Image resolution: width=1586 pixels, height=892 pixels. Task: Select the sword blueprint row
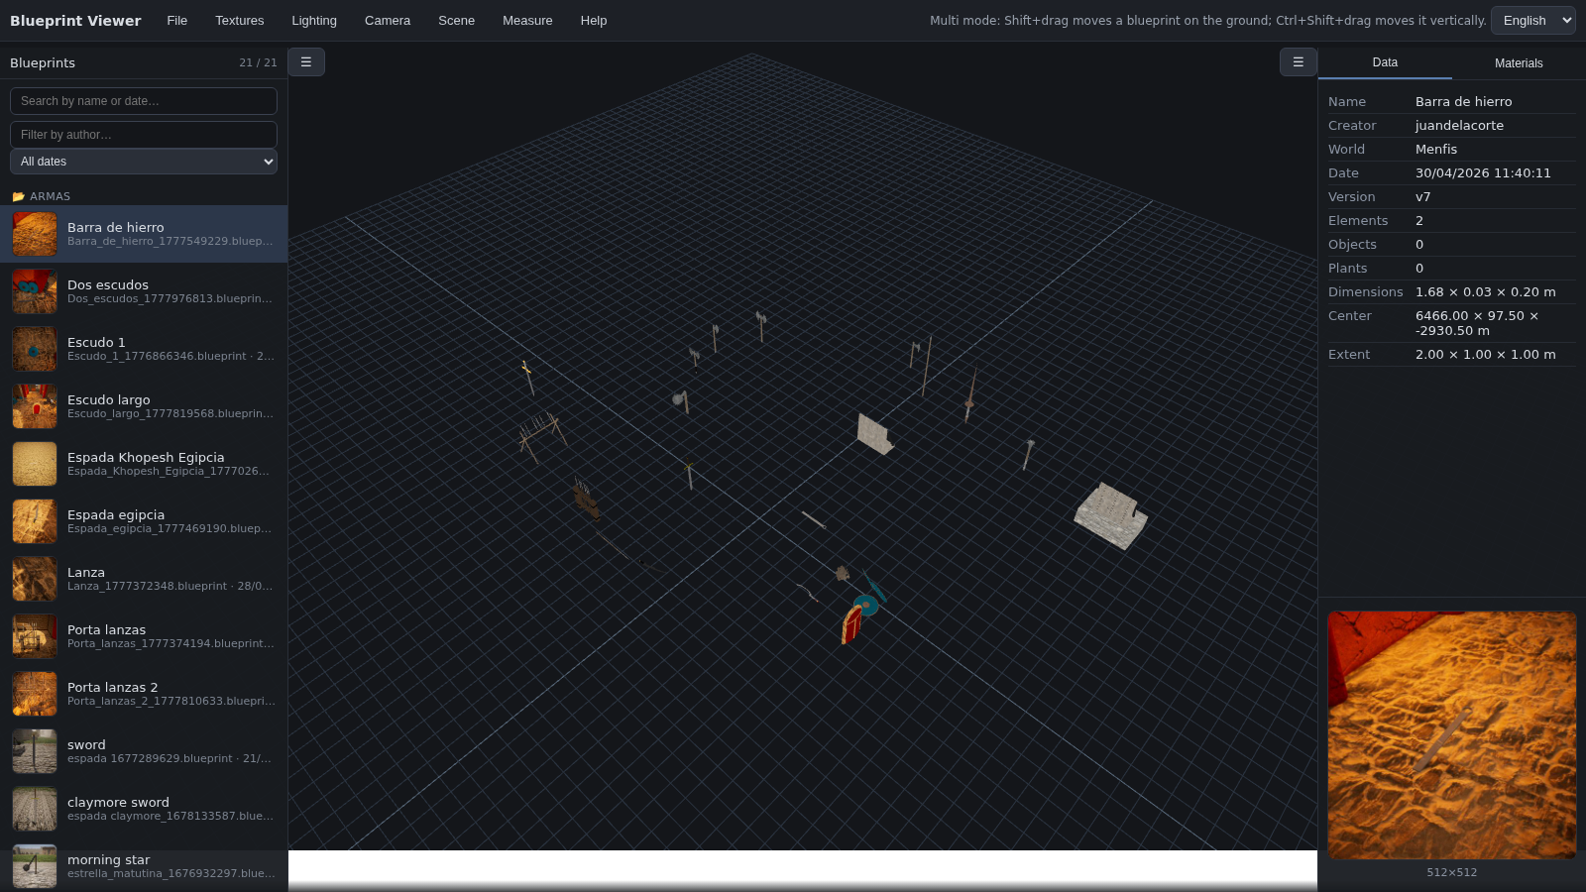(144, 751)
